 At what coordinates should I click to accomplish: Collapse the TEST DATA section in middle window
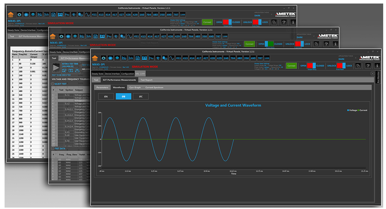[53, 149]
